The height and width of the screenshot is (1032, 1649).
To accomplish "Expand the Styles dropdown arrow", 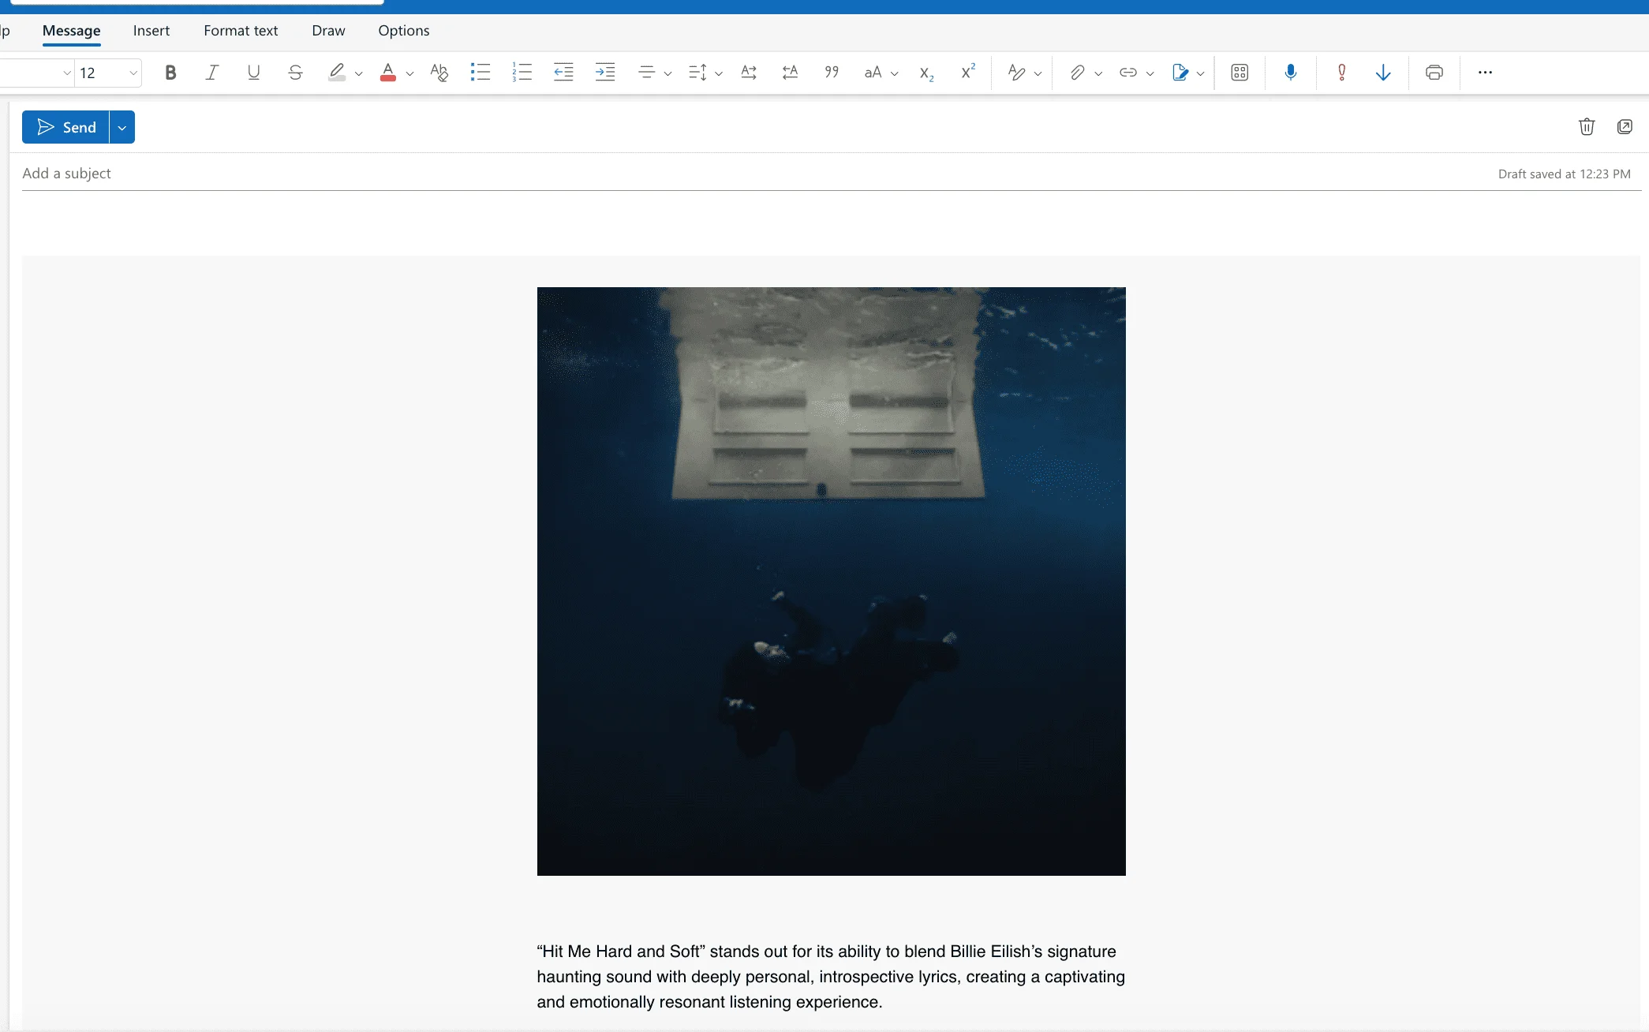I will click(x=1038, y=73).
